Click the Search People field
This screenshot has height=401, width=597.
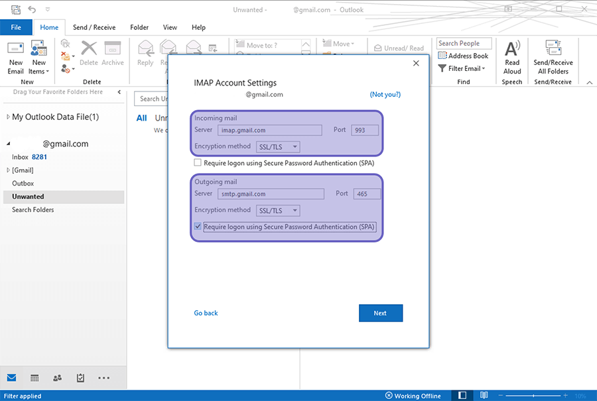pos(464,43)
